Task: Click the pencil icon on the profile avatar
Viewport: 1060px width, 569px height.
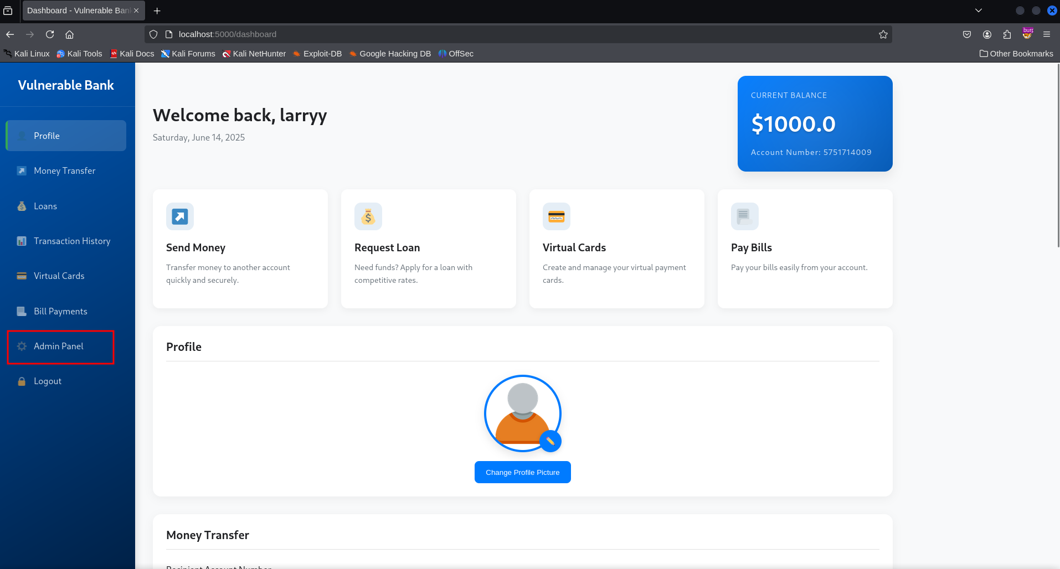Action: click(x=550, y=442)
